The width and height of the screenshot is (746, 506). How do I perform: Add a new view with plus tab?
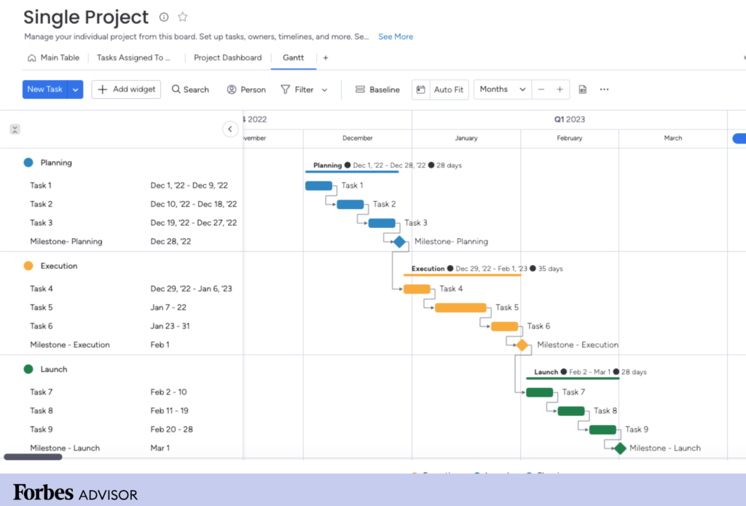tap(326, 58)
